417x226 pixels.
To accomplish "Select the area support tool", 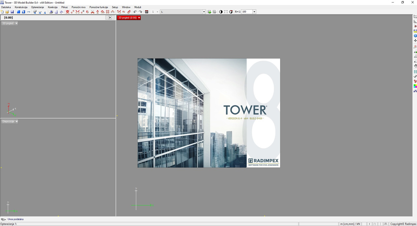I will point(35,12).
